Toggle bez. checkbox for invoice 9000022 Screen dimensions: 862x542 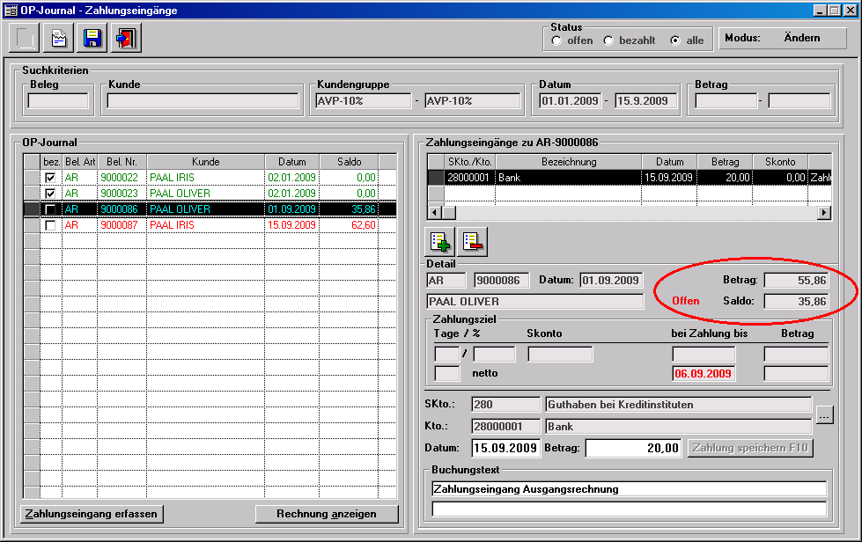coord(50,178)
